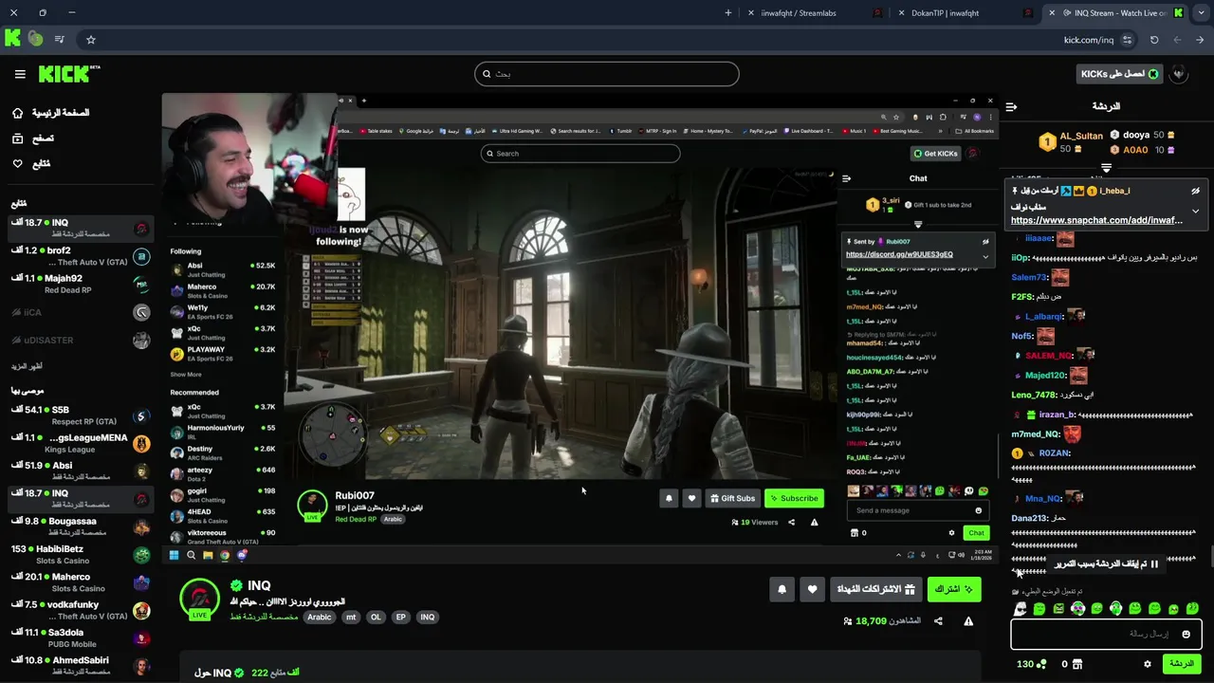
Task: Click the green Chat send button
Action: 1182,664
